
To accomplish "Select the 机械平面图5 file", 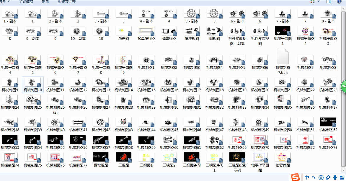I will (33, 65).
